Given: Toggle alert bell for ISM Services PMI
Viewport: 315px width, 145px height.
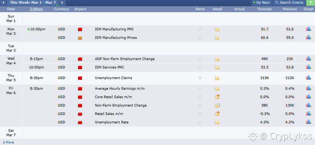Looking at the screenshot, I should tap(200, 67).
